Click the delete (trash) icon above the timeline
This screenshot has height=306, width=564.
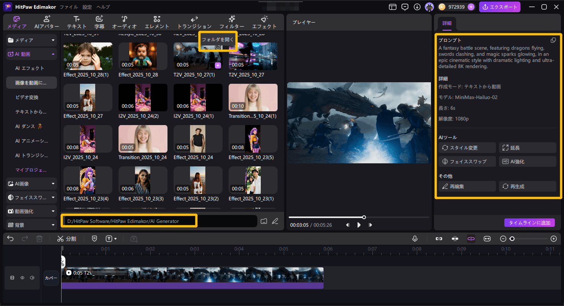(39, 239)
